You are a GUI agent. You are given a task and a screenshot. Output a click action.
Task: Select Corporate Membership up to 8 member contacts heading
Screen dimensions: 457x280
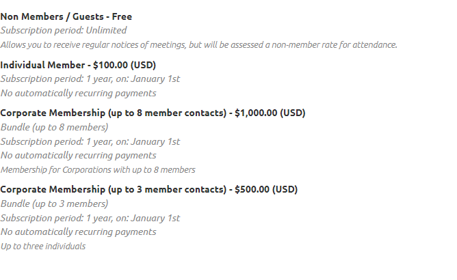pos(153,113)
